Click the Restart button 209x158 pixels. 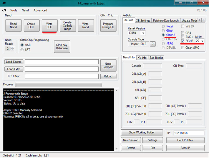click(x=131, y=148)
